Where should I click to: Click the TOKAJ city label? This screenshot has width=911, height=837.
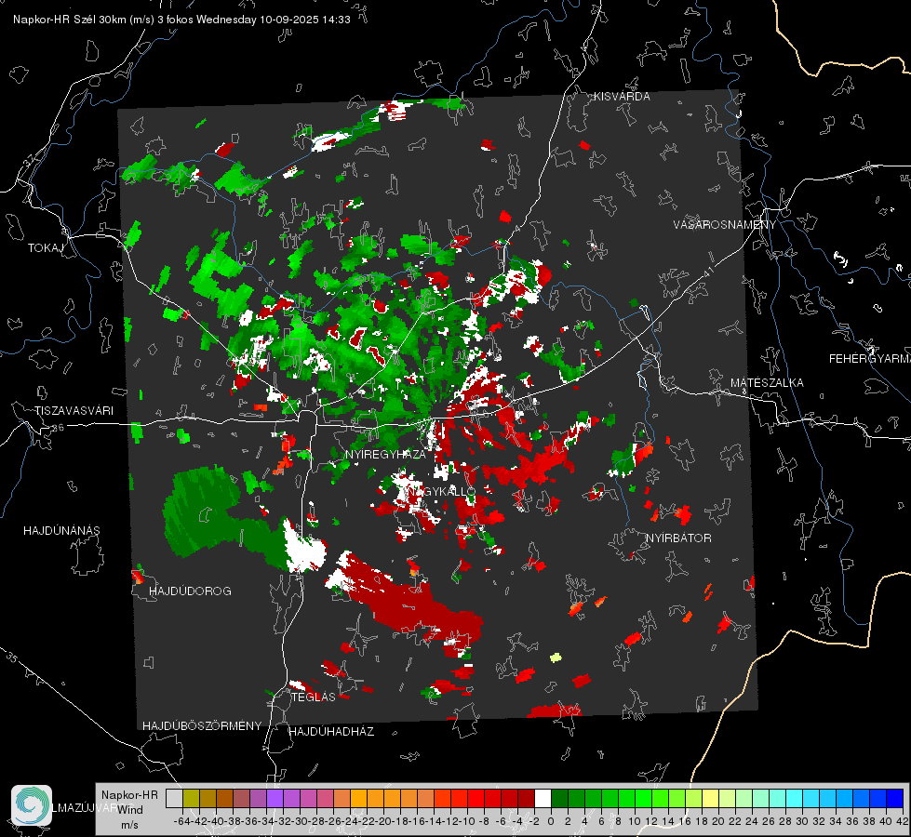pyautogui.click(x=46, y=248)
